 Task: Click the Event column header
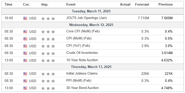coord(71,5)
